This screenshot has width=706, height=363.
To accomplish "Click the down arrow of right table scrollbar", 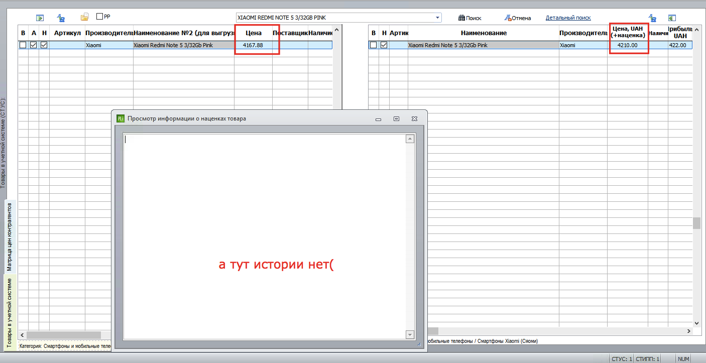I will coord(696,323).
